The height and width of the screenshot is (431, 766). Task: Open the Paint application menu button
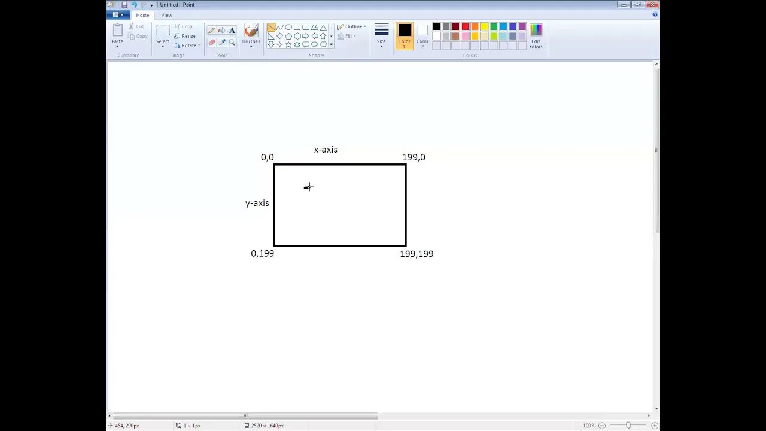tap(118, 14)
